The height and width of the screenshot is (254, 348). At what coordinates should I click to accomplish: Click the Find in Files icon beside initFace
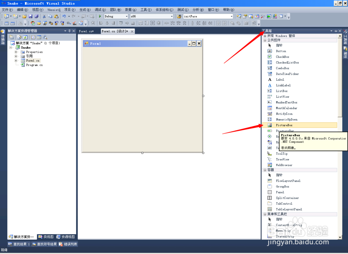179,16
